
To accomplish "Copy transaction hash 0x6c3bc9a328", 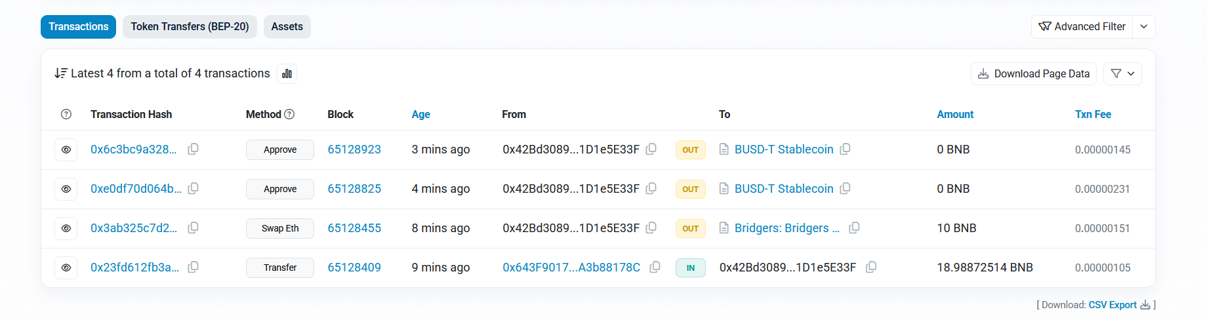I will click(x=193, y=150).
